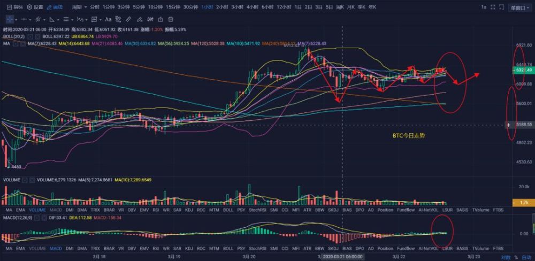Expand the crosshair tool dropdown arrow
Screen dimensions: 535x261
click(x=16, y=20)
